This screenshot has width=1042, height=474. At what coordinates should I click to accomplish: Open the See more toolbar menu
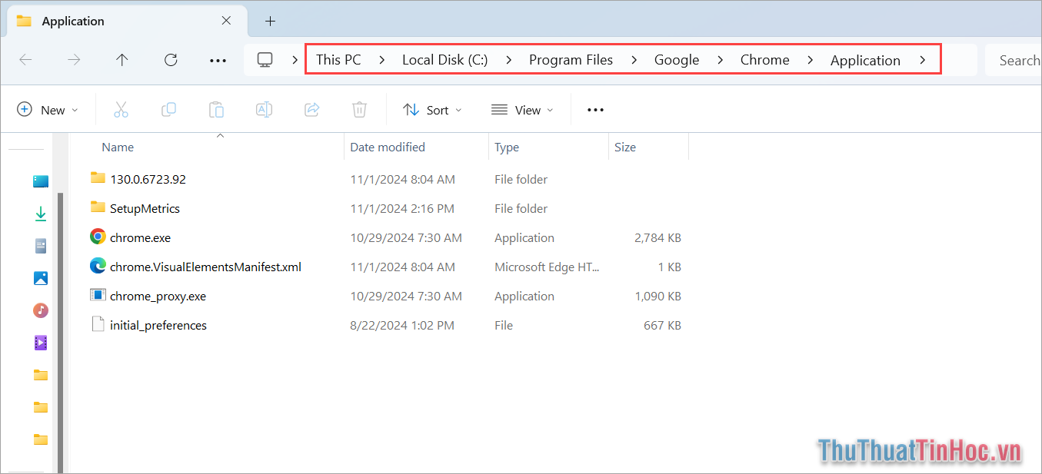594,109
